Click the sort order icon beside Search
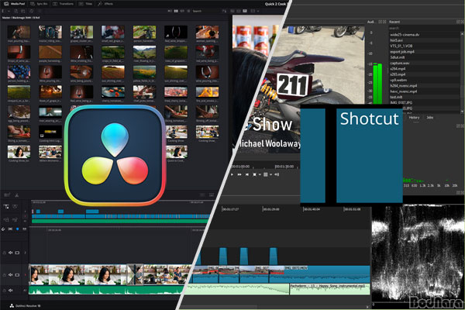 tap(224, 11)
